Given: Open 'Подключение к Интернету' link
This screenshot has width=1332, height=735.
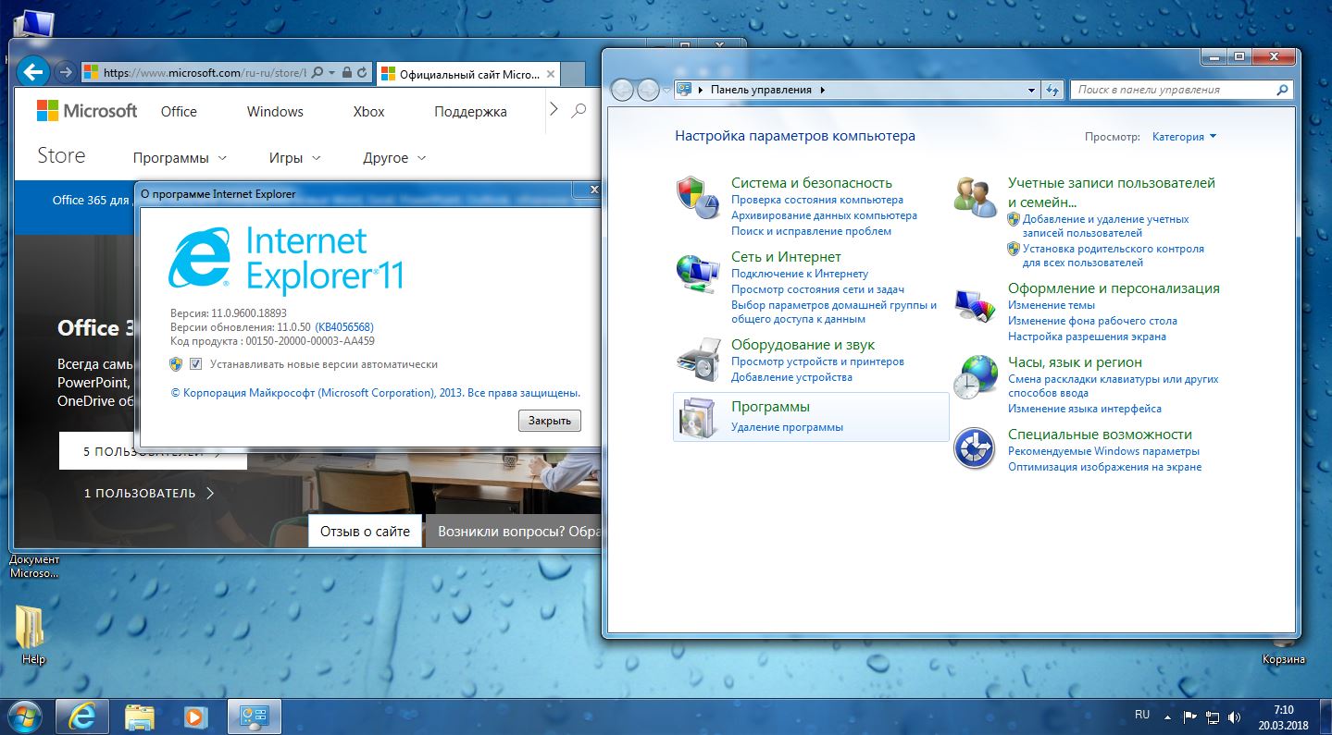Looking at the screenshot, I should pyautogui.click(x=800, y=274).
